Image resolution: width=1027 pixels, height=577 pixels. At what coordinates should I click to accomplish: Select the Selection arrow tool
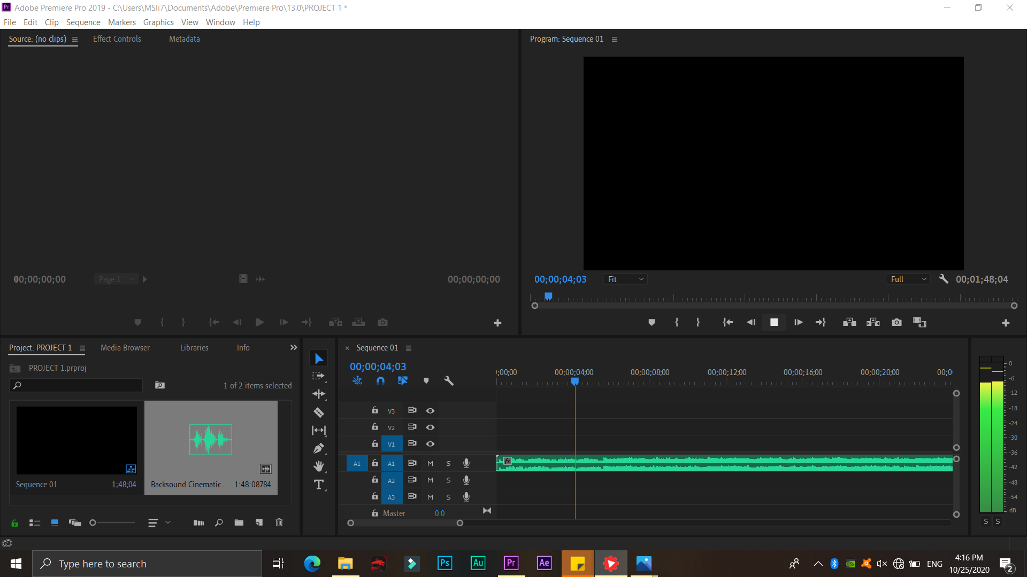(319, 358)
